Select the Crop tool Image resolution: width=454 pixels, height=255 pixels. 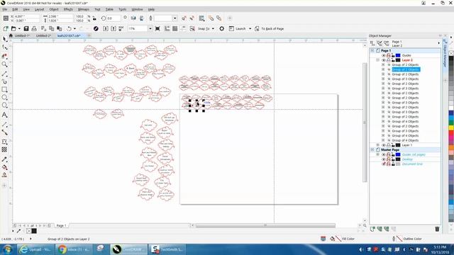4,56
